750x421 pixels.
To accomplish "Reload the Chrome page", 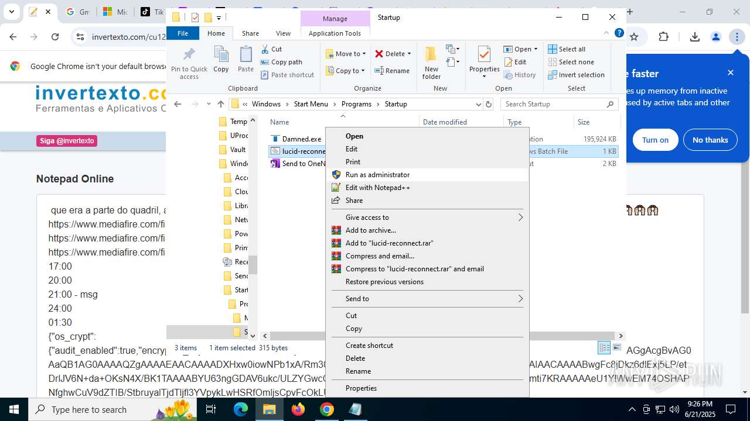I will pyautogui.click(x=55, y=37).
